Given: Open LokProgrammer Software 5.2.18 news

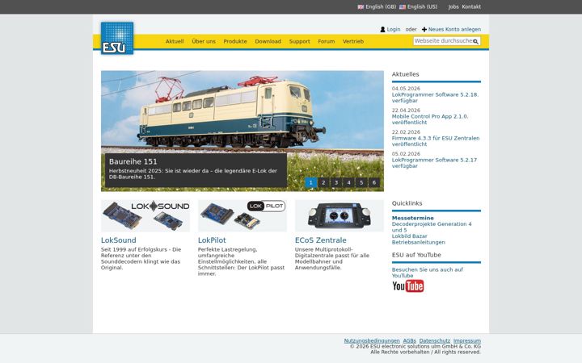Looking at the screenshot, I should [x=435, y=98].
